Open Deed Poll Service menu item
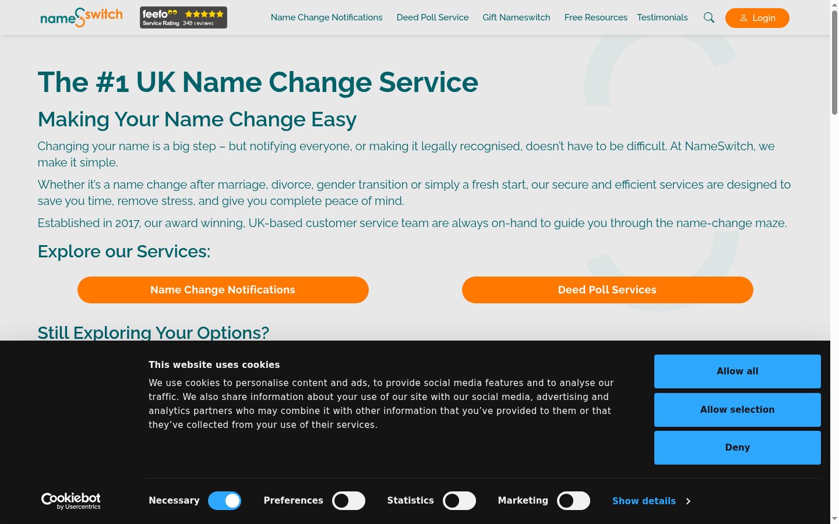839x524 pixels. [432, 17]
